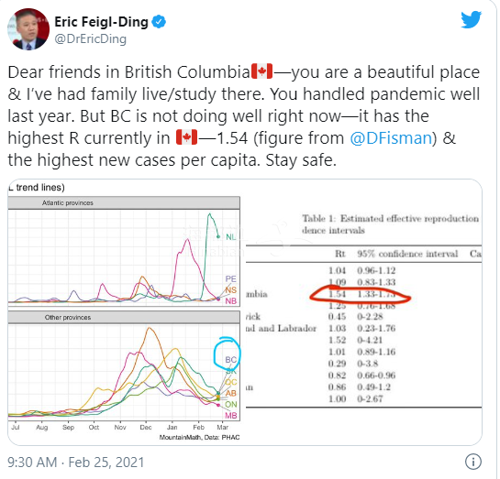Open the tweet info icon

[x=472, y=462]
